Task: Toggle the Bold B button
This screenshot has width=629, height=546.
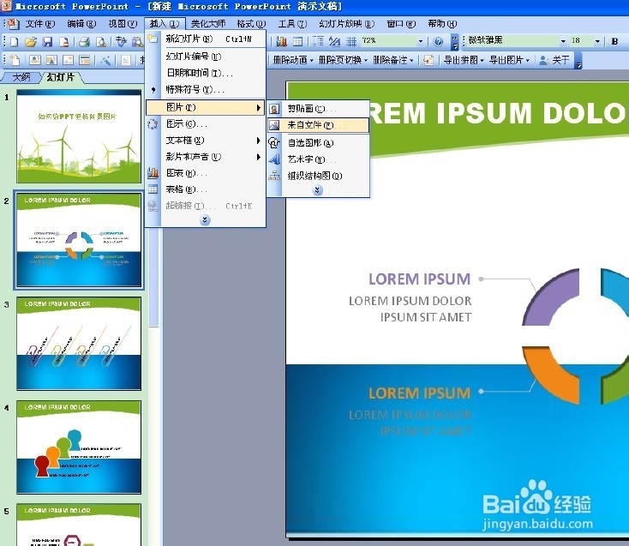Action: click(x=614, y=41)
